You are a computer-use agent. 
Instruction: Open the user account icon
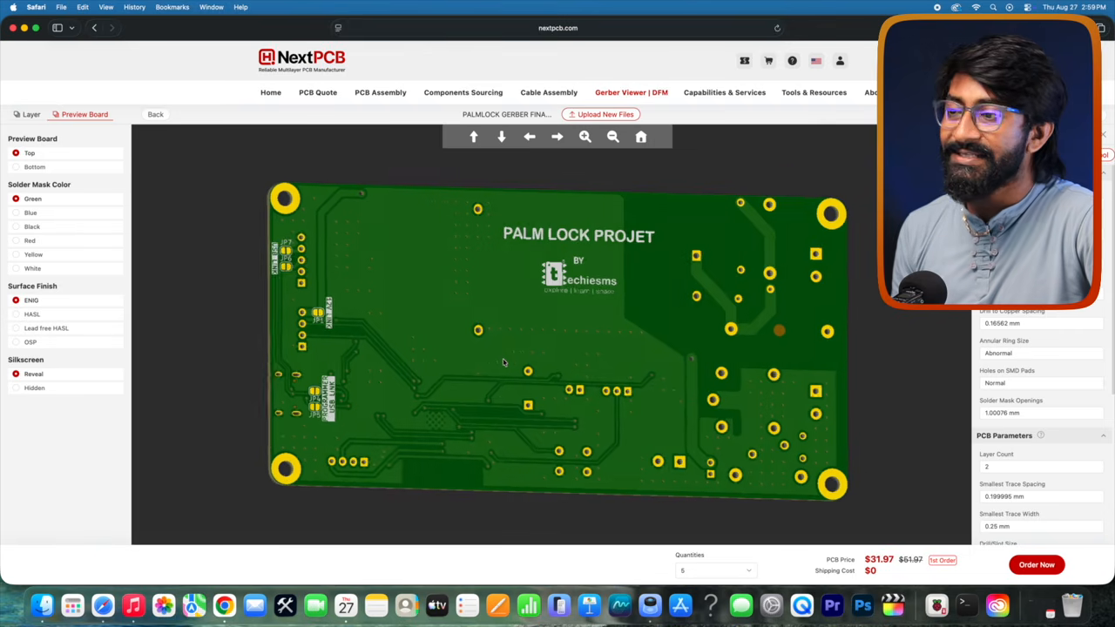(x=840, y=61)
